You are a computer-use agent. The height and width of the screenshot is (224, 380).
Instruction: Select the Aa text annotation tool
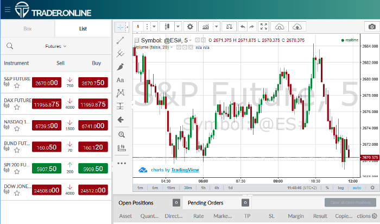(120, 80)
